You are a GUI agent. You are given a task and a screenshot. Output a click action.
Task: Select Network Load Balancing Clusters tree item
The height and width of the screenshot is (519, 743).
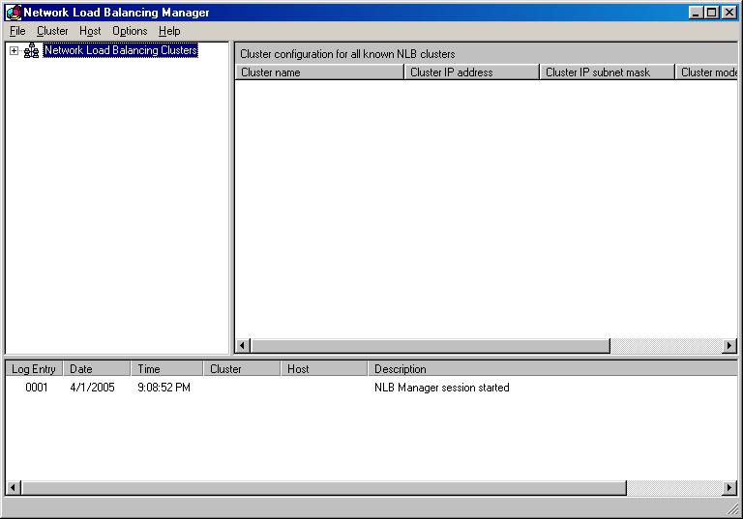(120, 50)
